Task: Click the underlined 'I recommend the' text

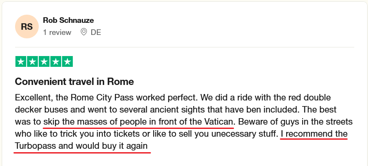Action: pos(314,134)
